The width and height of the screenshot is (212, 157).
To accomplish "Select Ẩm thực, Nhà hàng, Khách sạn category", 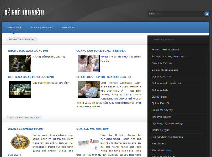I will coord(168,56).
